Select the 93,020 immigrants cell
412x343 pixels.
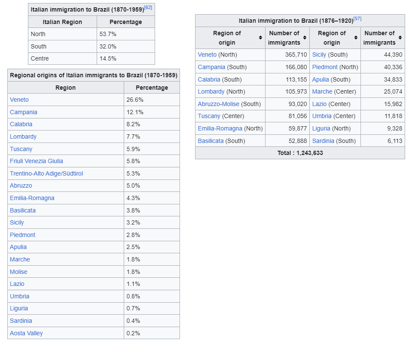[287, 104]
